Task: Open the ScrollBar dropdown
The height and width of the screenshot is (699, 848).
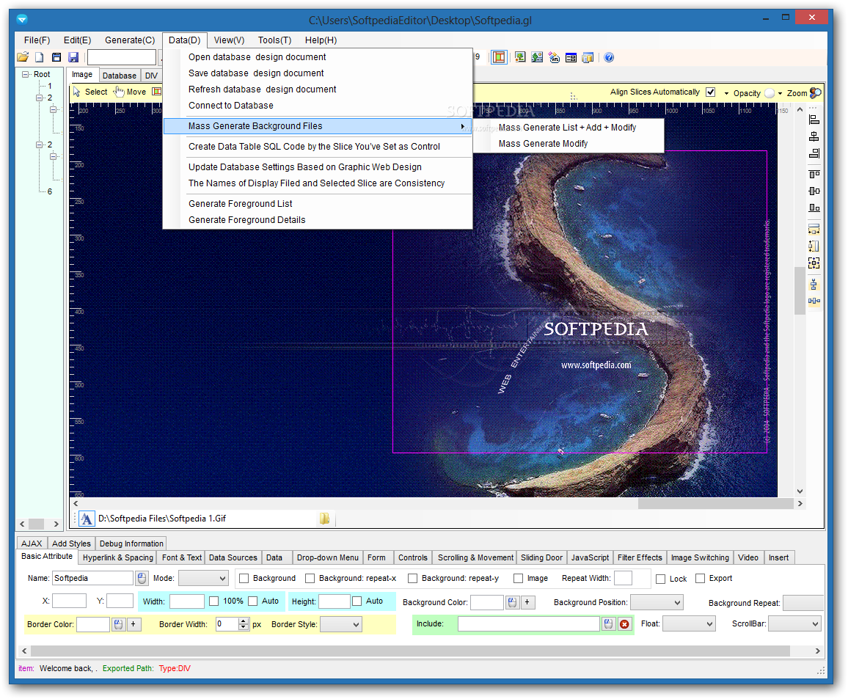Action: (794, 624)
